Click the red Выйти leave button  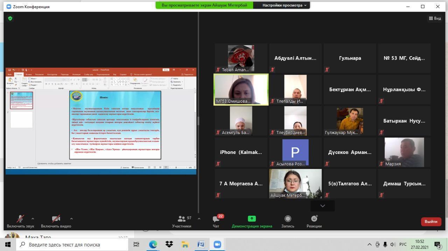[x=431, y=222]
